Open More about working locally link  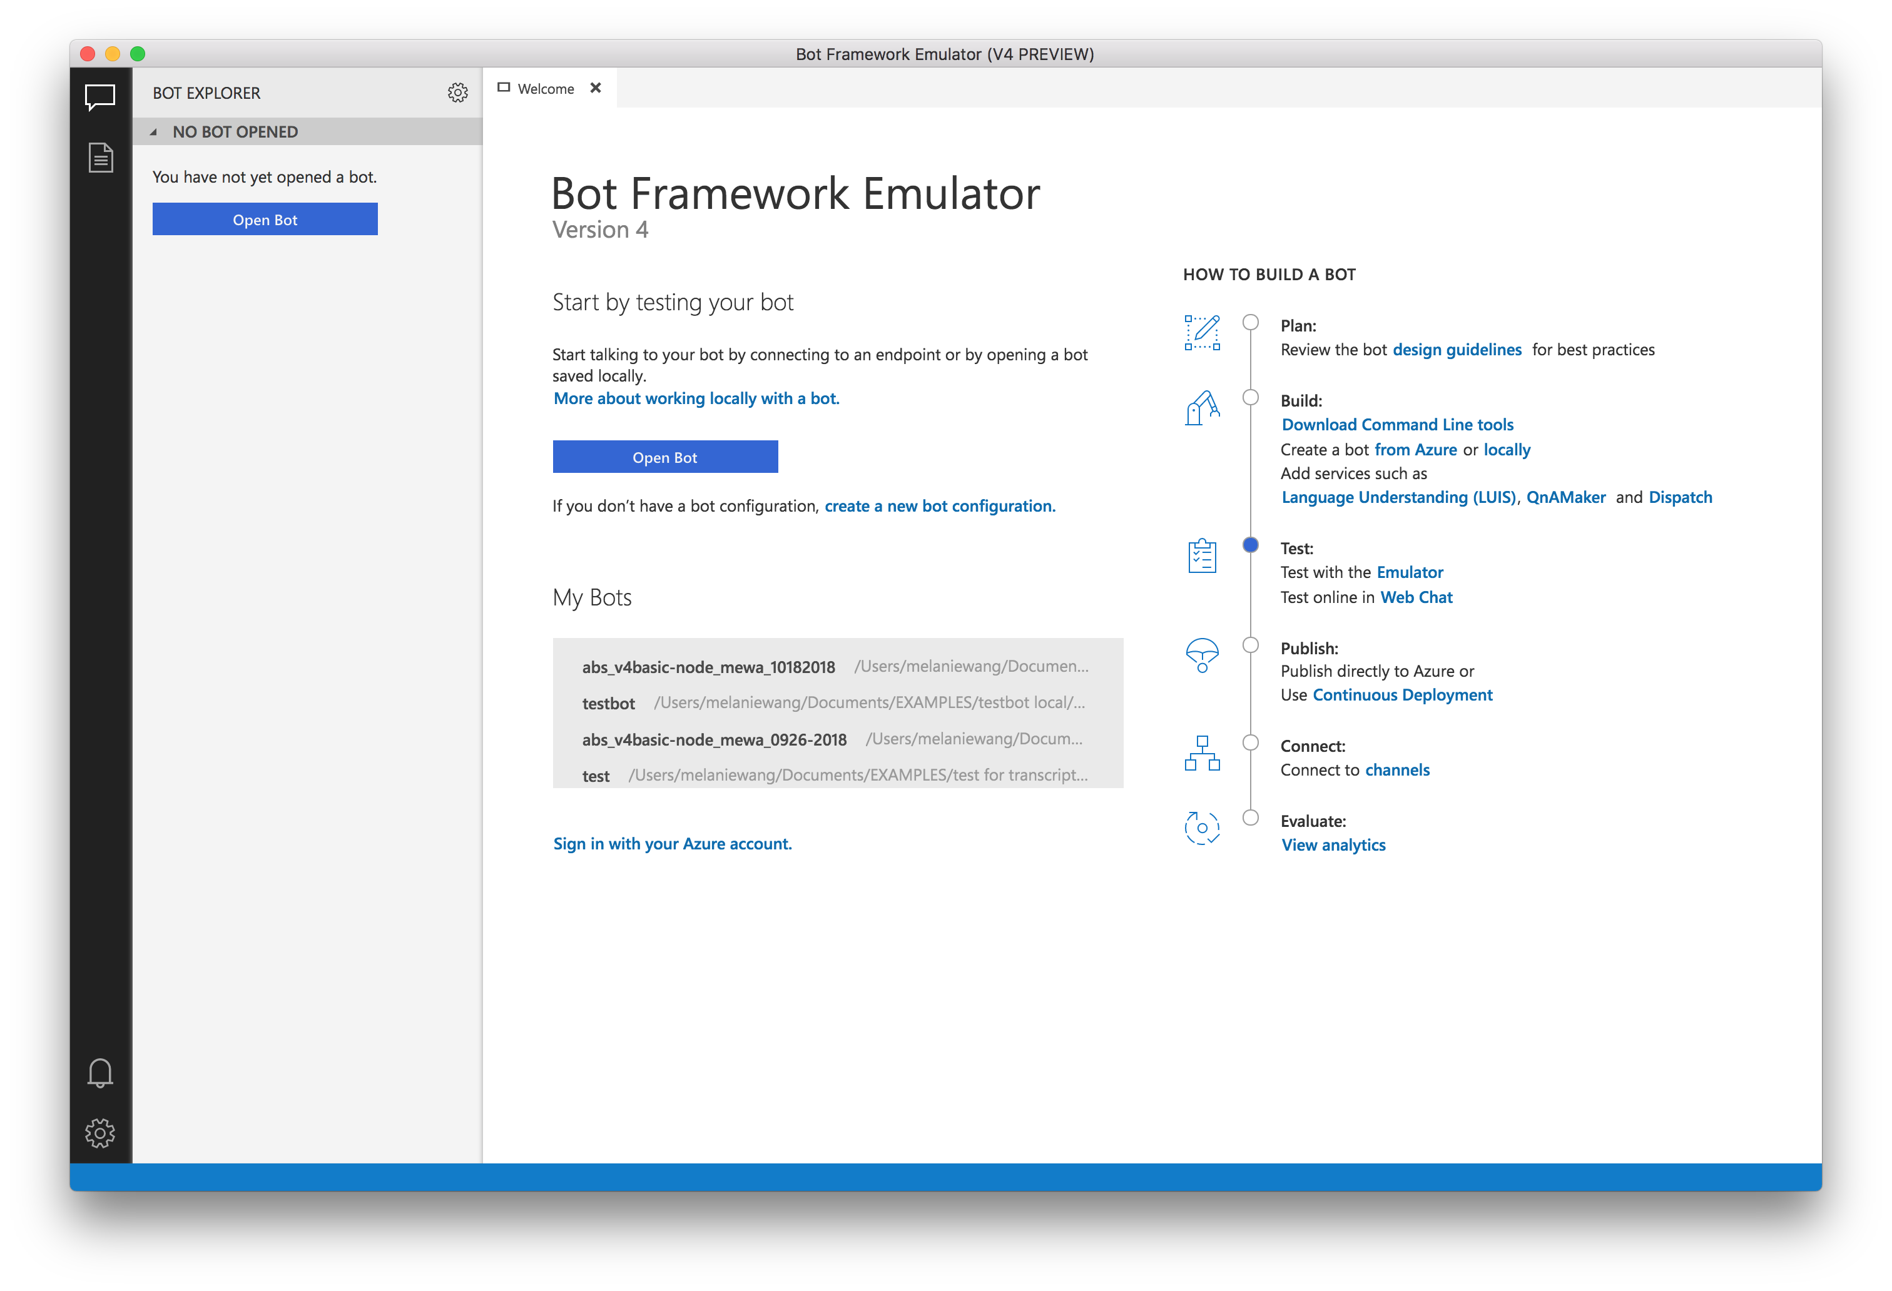coord(696,398)
